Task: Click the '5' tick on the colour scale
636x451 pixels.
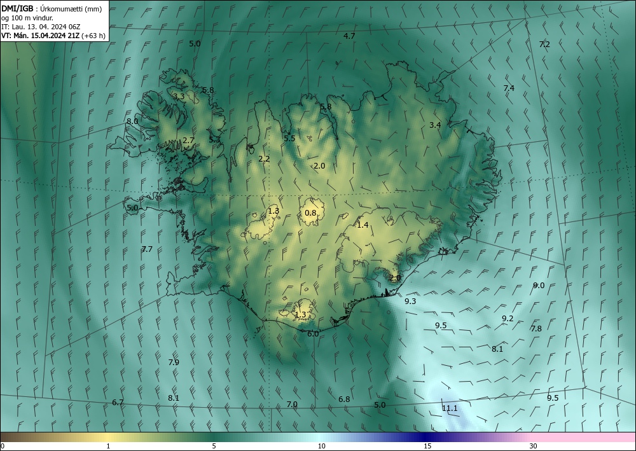Action: [x=214, y=446]
